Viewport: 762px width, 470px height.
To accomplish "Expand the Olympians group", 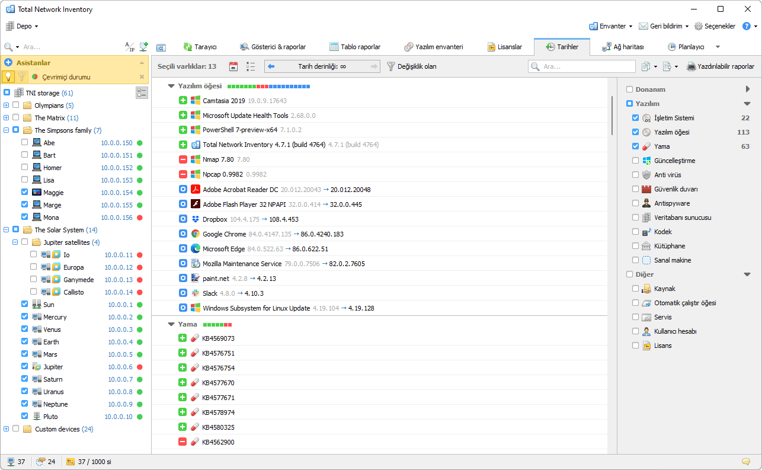I will (x=7, y=105).
